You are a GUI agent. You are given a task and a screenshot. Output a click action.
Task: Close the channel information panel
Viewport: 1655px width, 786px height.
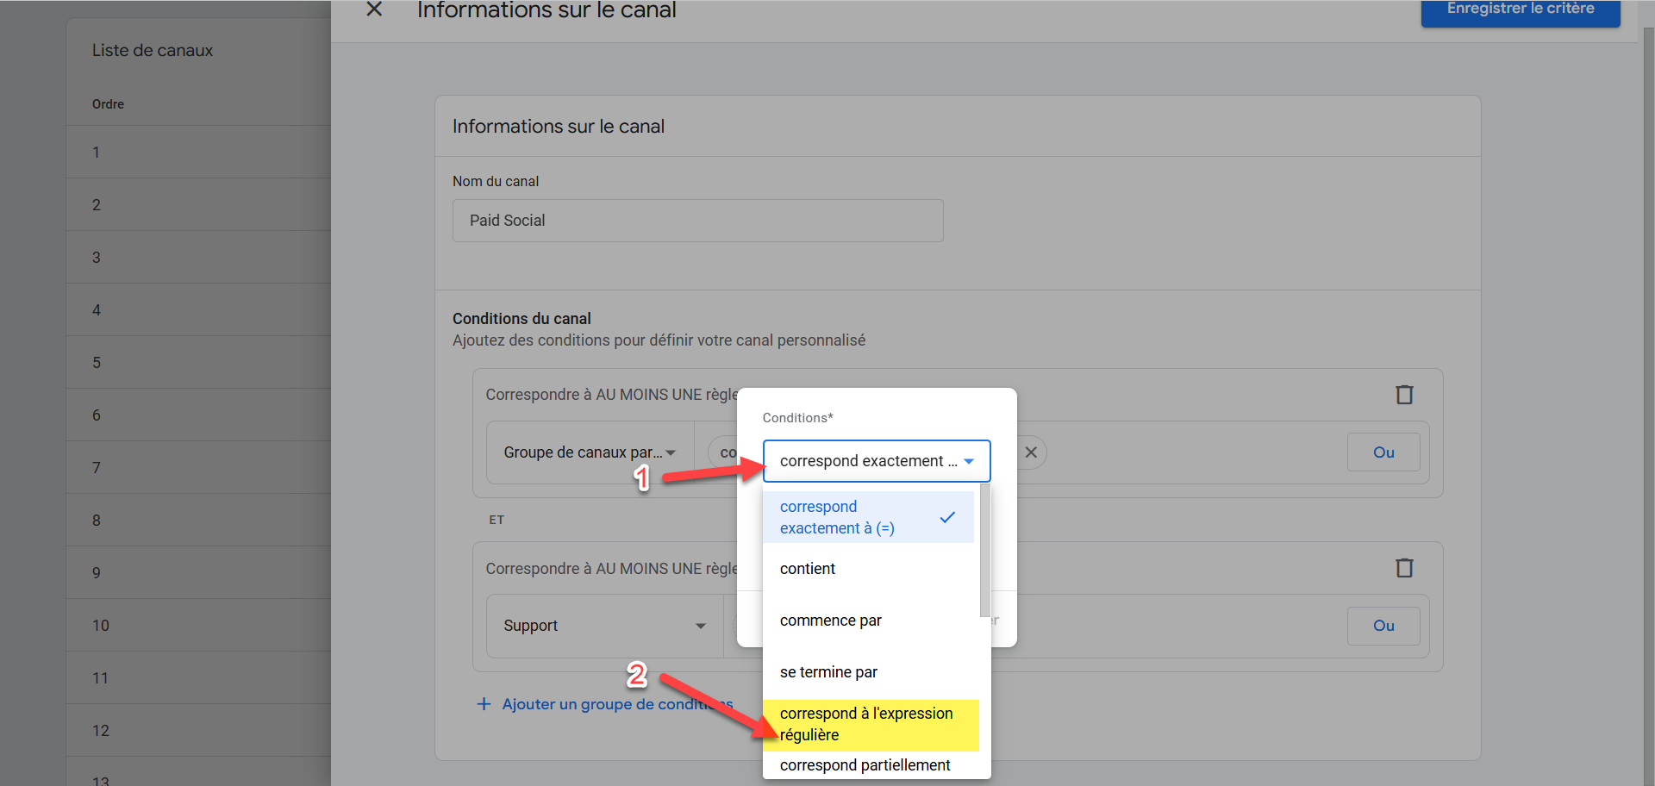(374, 9)
